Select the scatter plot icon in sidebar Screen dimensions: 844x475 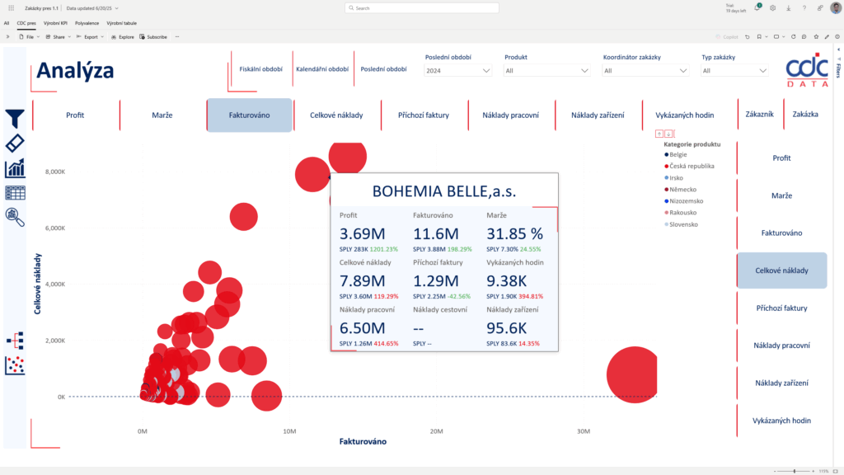[15, 365]
